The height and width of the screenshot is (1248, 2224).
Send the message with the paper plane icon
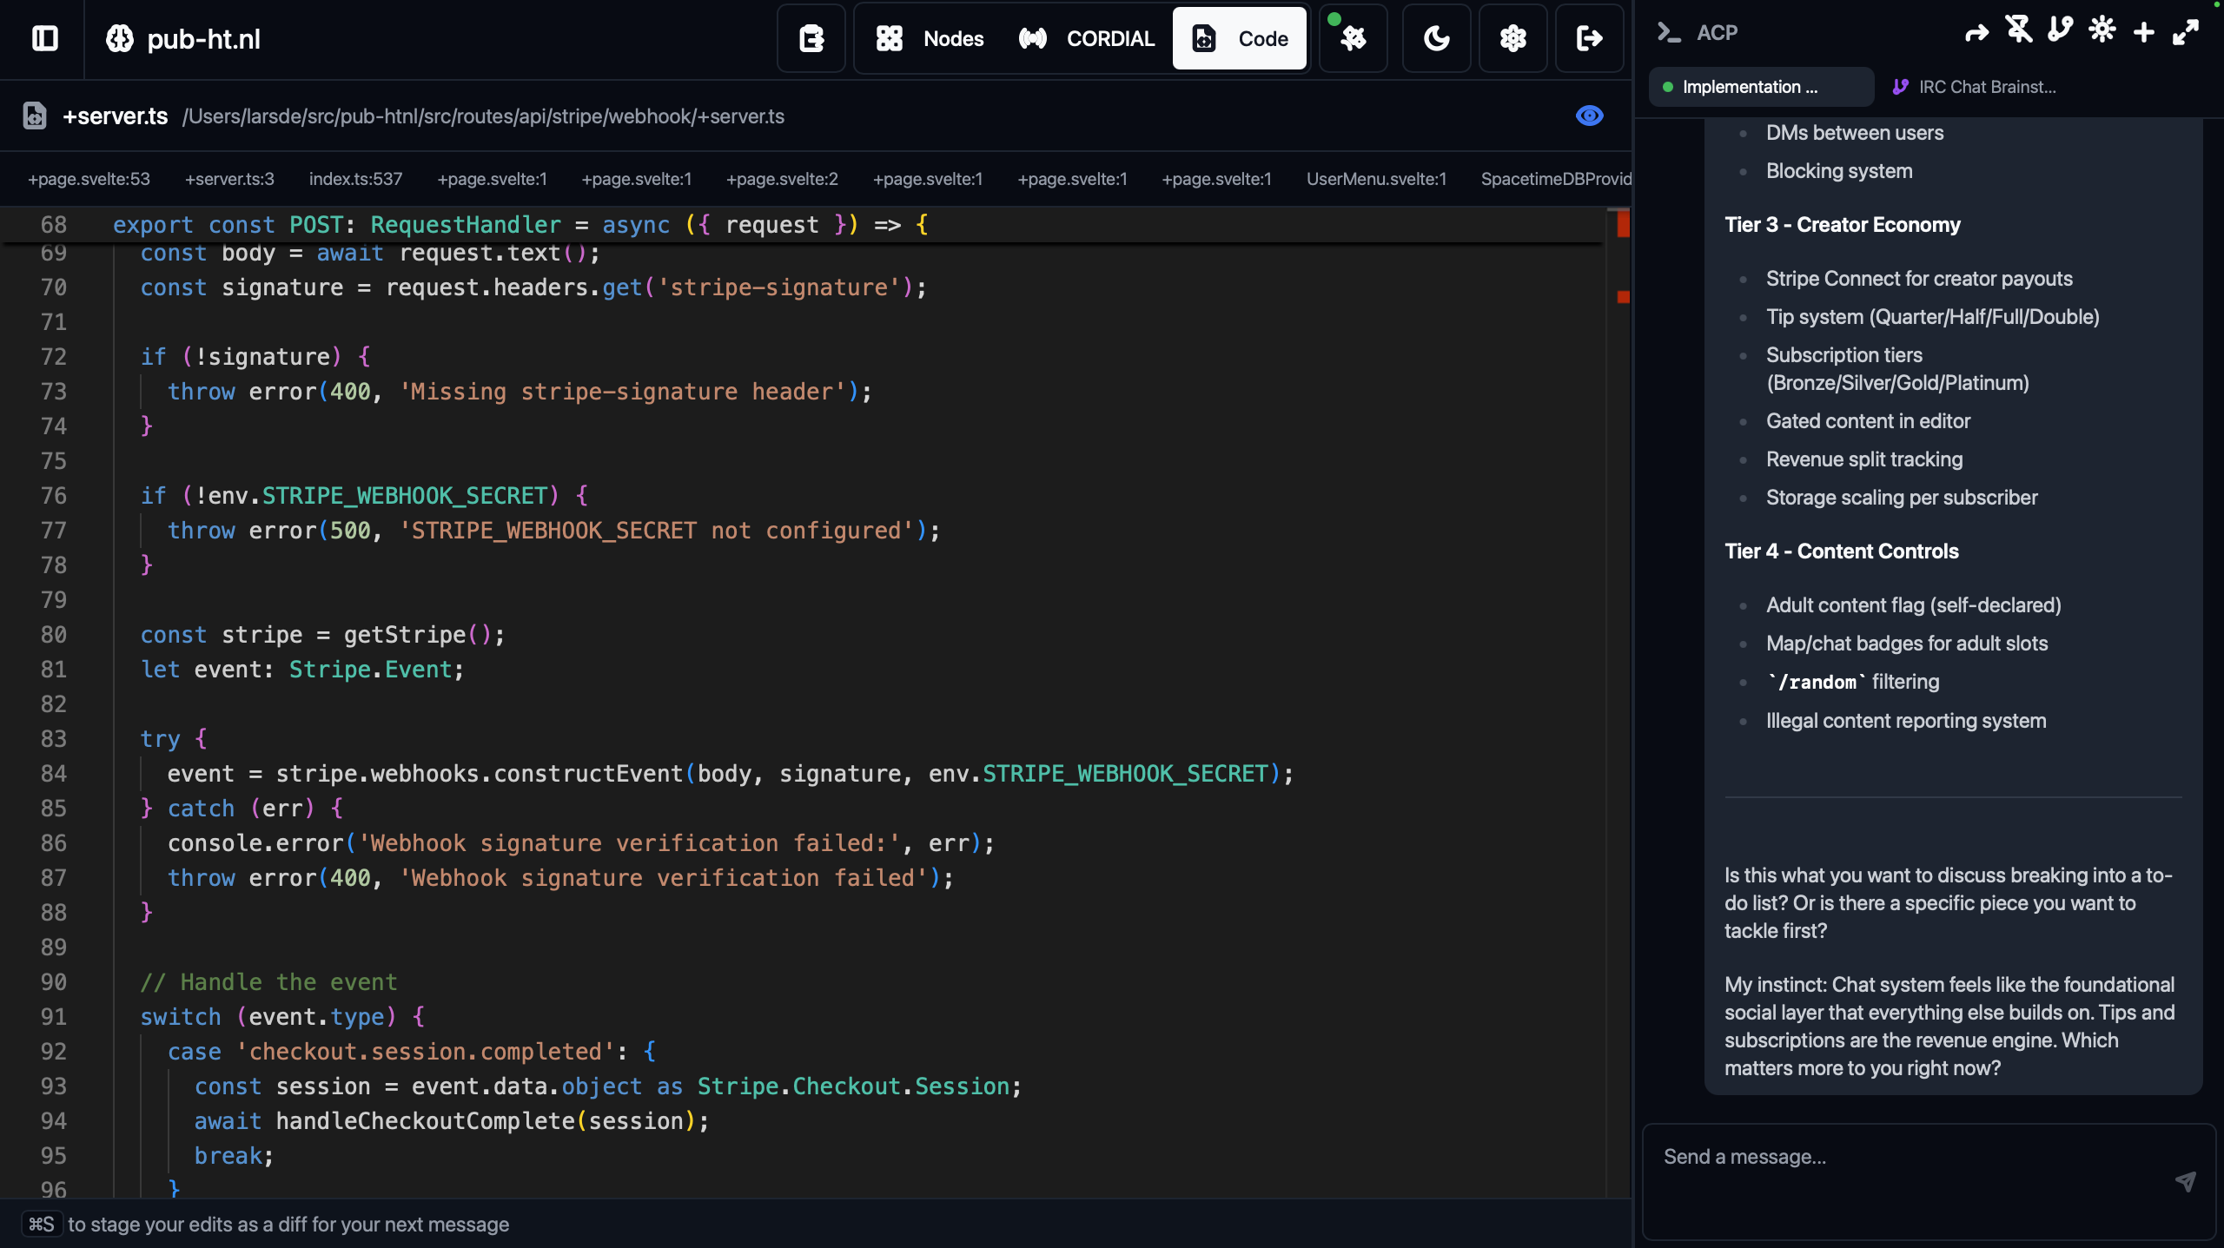(2186, 1181)
